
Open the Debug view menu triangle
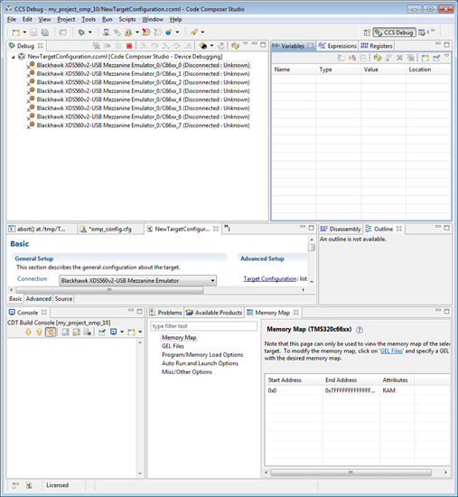pos(246,43)
